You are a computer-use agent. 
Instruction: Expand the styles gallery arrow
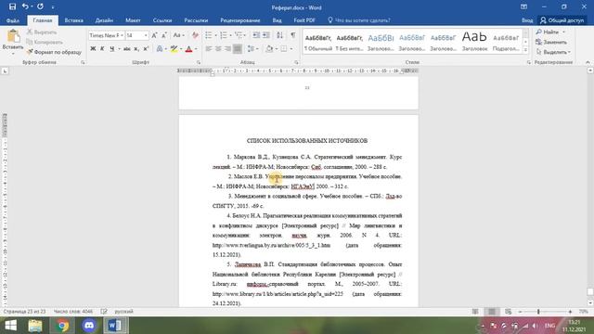point(525,50)
